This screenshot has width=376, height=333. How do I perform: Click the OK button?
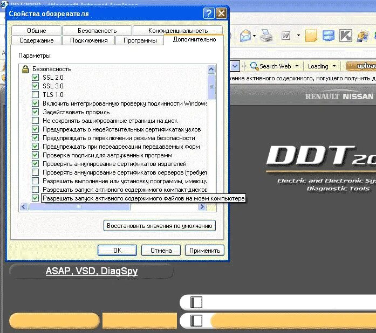(x=117, y=251)
